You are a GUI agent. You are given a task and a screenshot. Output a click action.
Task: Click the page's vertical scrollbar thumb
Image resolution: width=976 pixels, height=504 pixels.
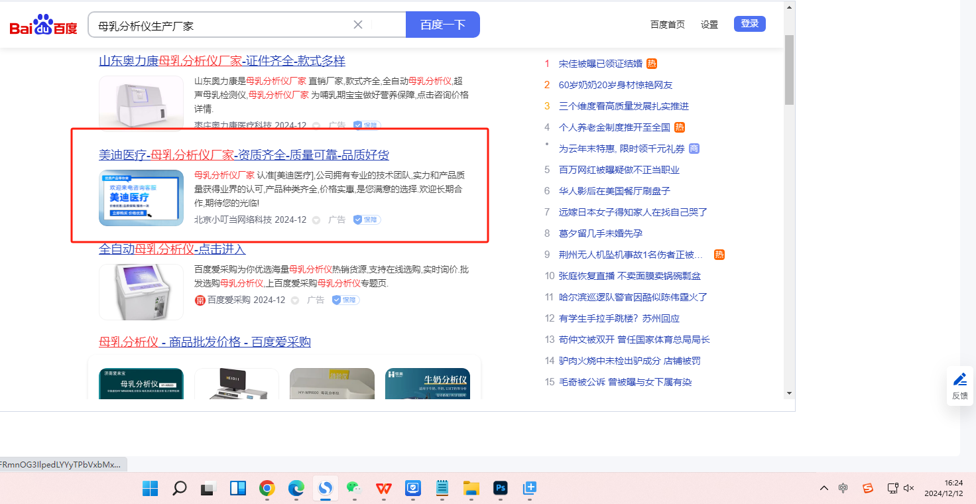point(789,70)
